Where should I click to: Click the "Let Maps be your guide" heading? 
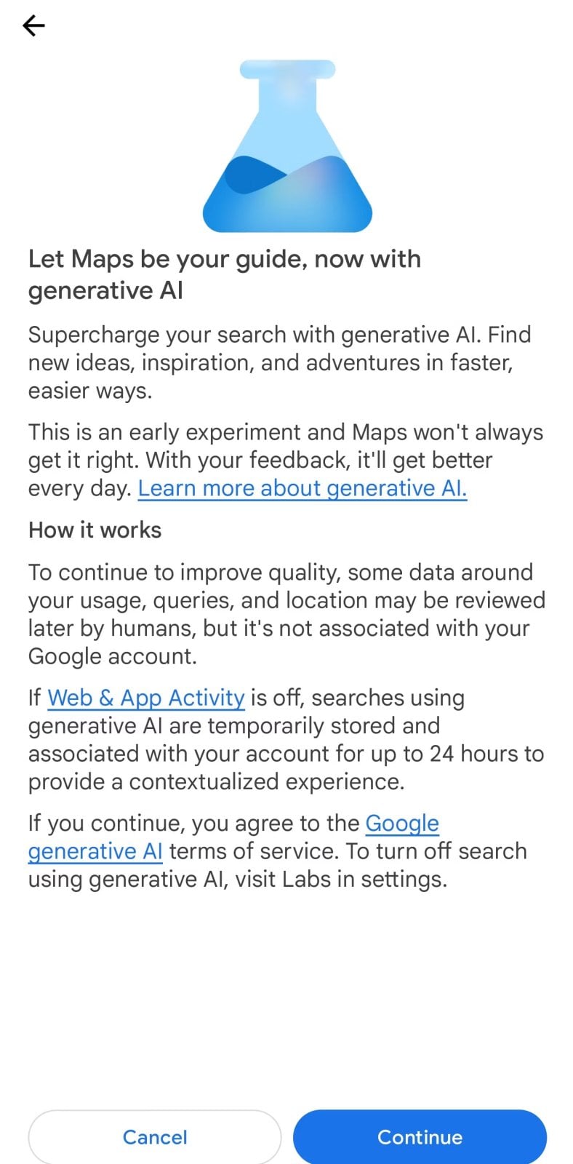224,274
